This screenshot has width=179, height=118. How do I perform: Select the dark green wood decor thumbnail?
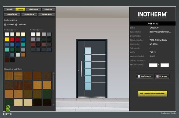click(x=47, y=94)
